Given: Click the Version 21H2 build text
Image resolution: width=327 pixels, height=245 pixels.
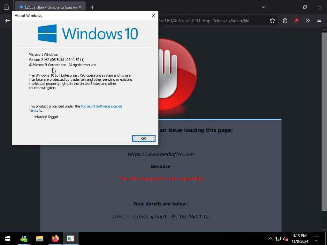Looking at the screenshot, I should coord(57,60).
